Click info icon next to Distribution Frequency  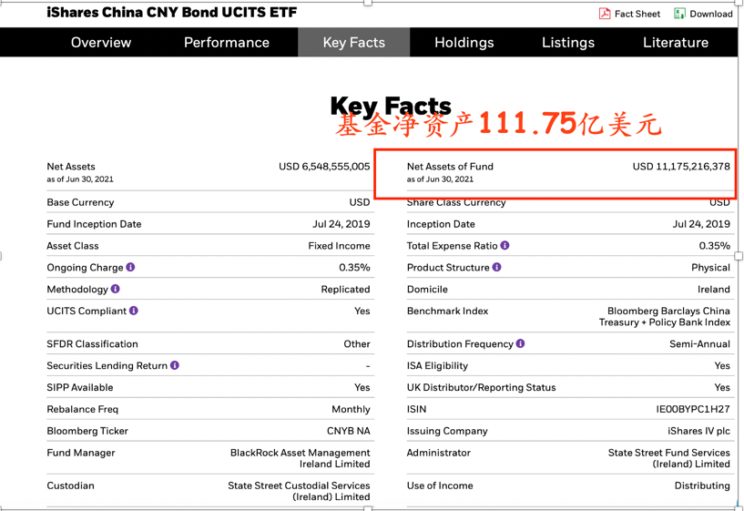[x=520, y=343]
